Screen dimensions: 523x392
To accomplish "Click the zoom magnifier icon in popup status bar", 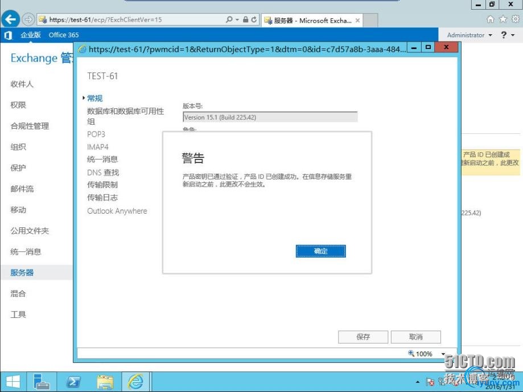I will pos(411,353).
